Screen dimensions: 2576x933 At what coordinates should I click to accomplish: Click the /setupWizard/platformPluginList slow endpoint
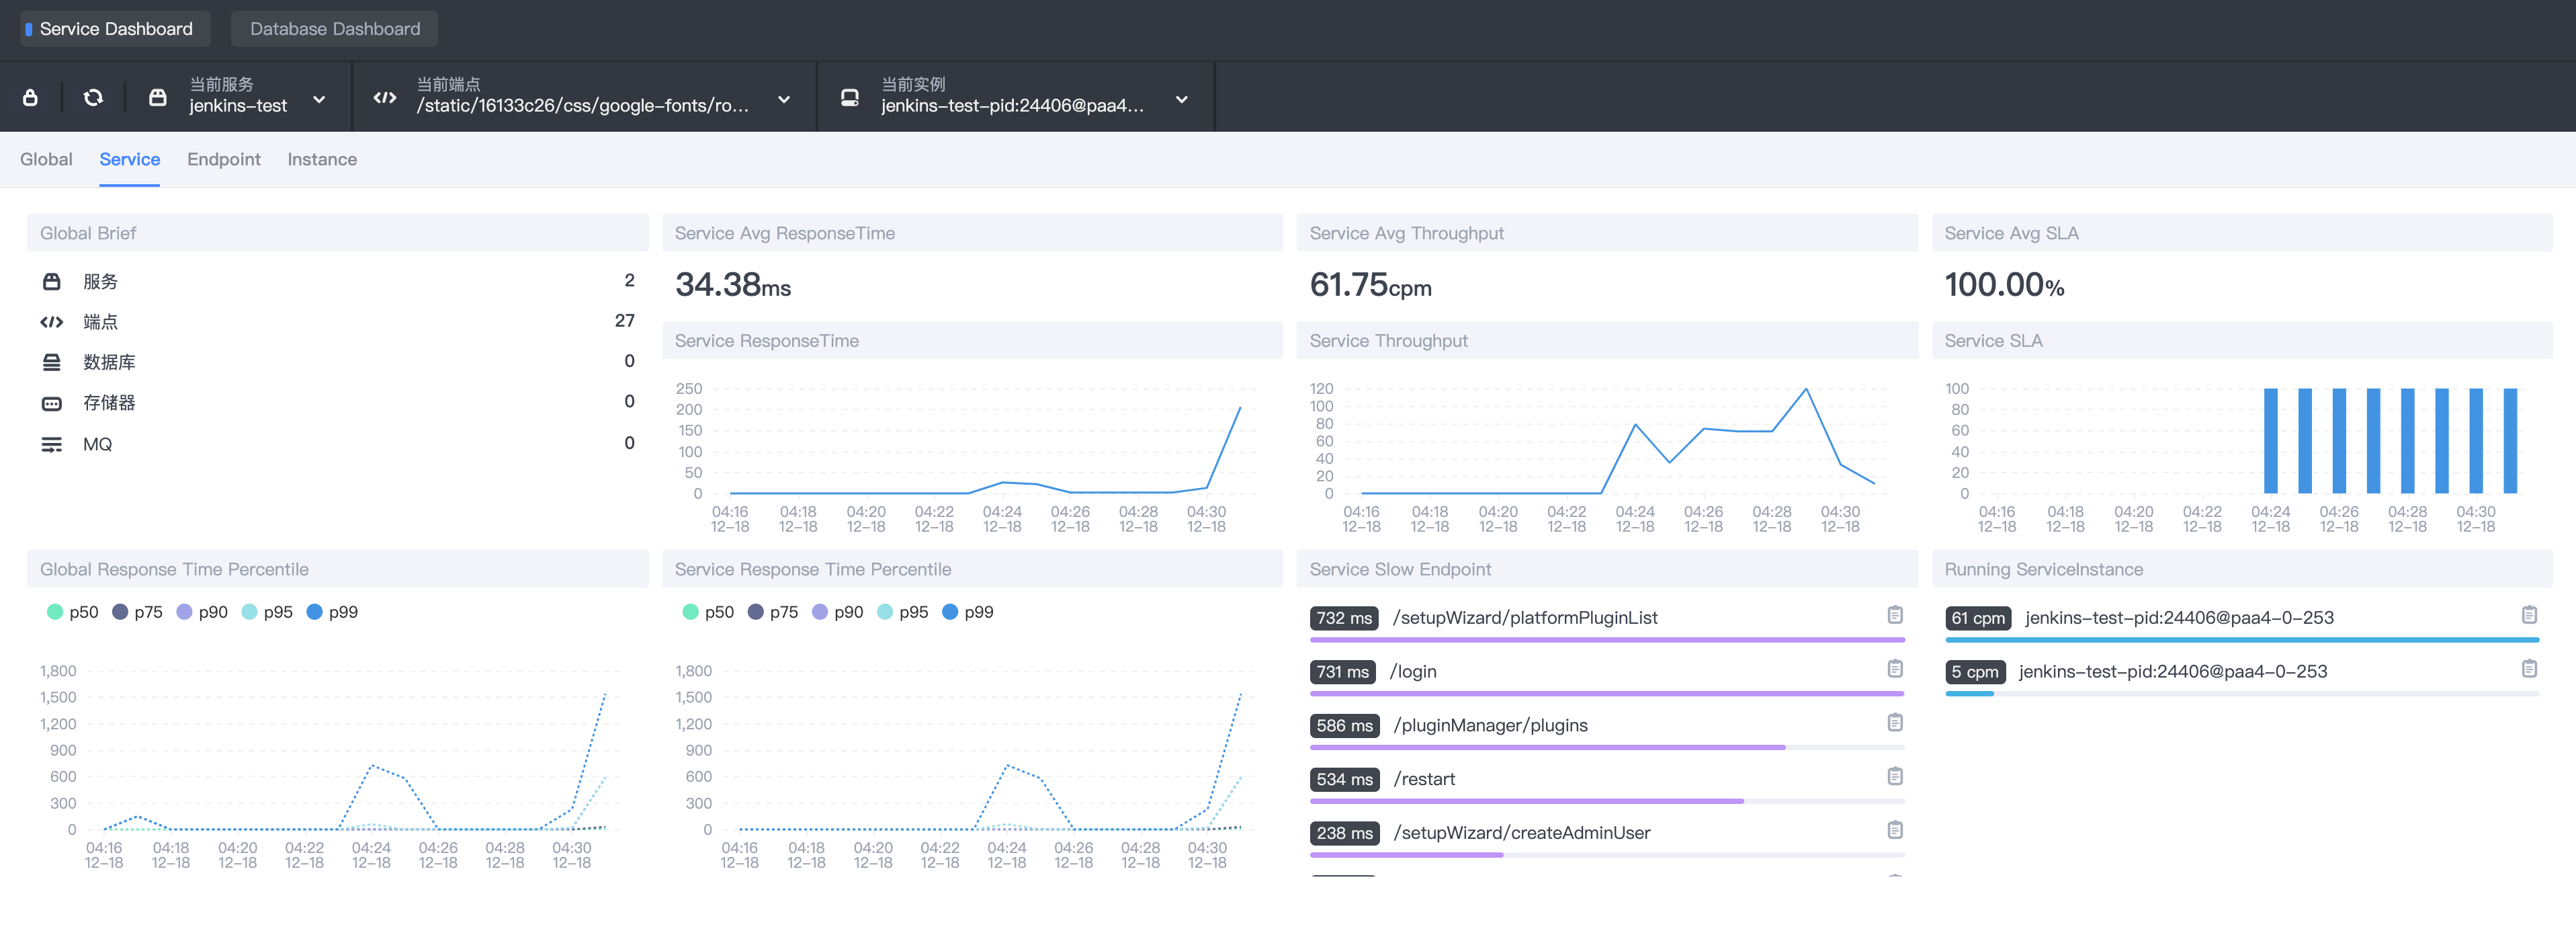(1525, 618)
